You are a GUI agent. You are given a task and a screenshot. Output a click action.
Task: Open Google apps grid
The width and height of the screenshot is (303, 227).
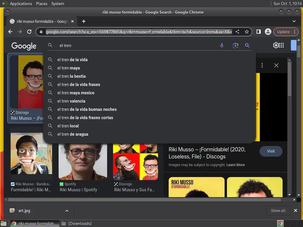[x=282, y=45]
